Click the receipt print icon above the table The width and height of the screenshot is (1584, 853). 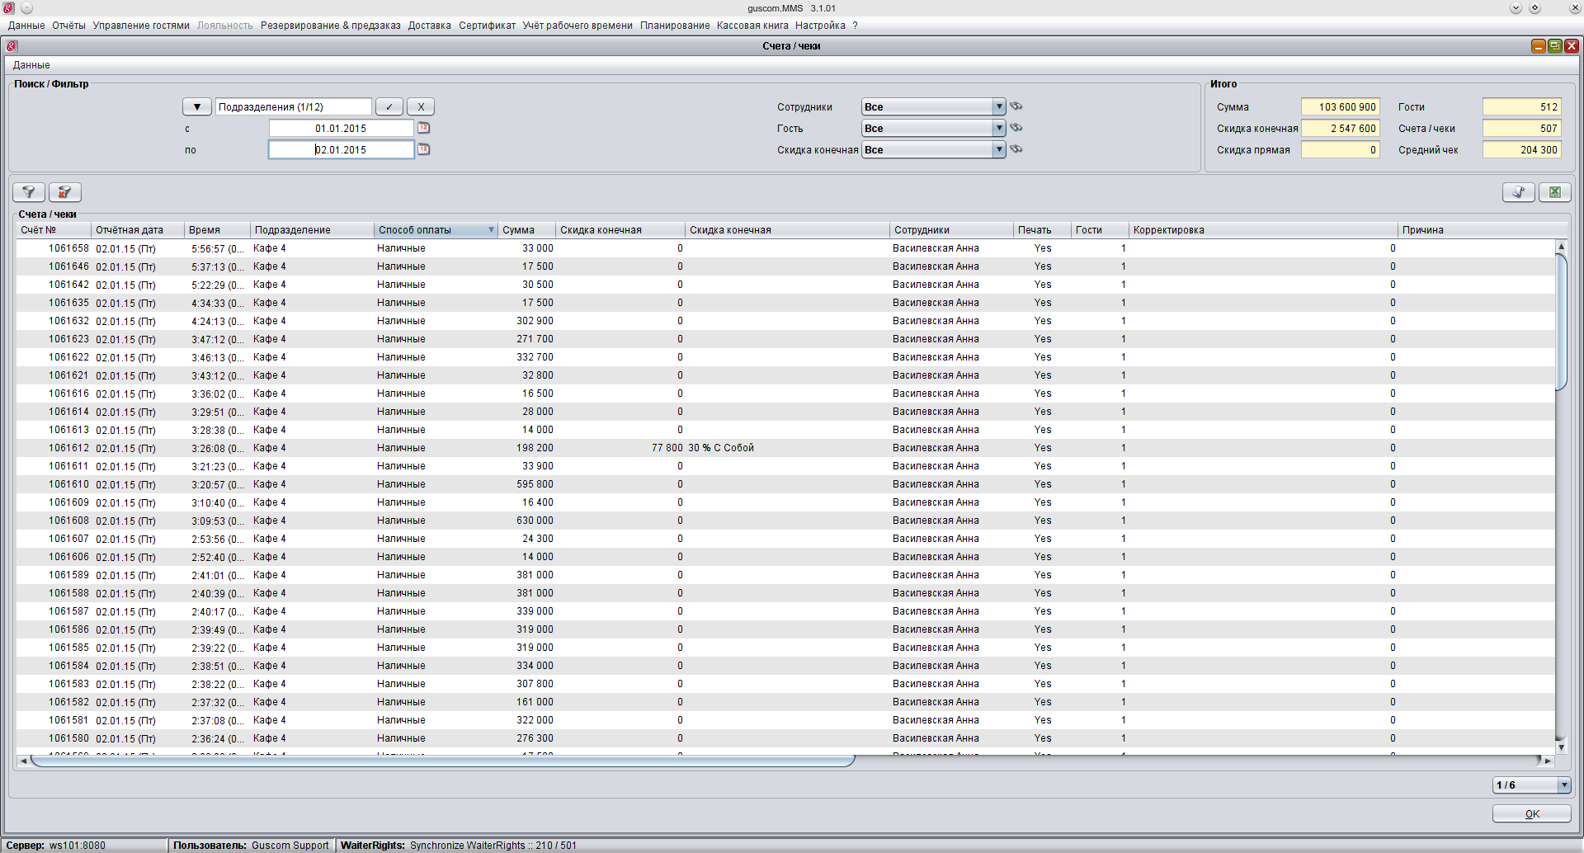1518,192
